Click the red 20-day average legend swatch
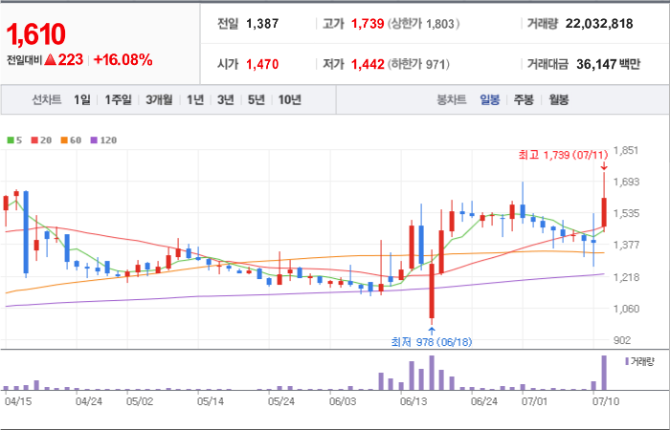This screenshot has width=670, height=430. click(34, 140)
